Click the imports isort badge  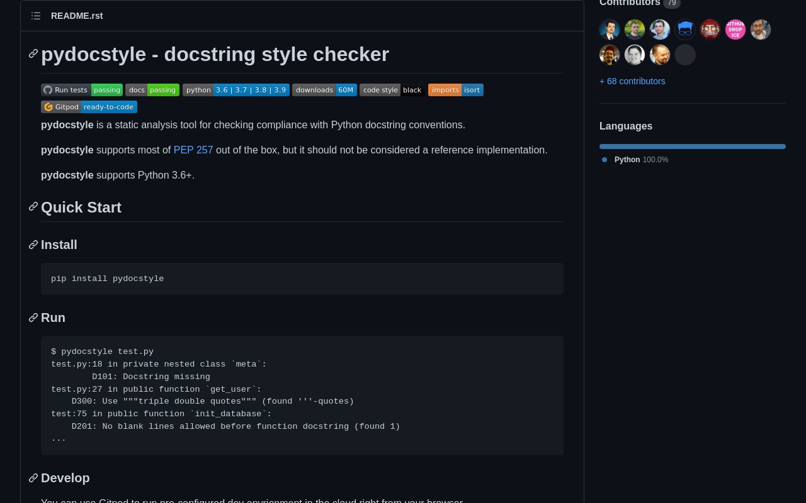pyautogui.click(x=455, y=90)
